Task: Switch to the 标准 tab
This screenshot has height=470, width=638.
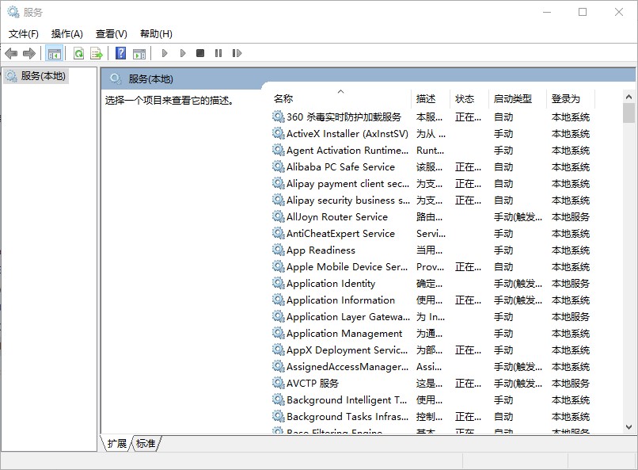Action: (146, 443)
